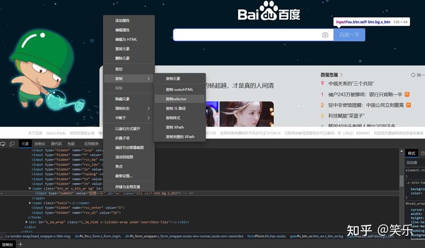425x248 pixels.
Task: Collapse the span class btn_wr tree node
Action: [x=30, y=188]
